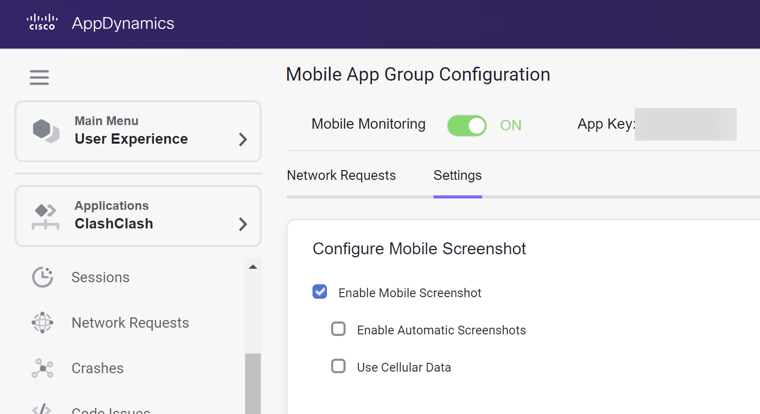Open Code Issues in the sidebar
The height and width of the screenshot is (414, 760).
coord(111,410)
